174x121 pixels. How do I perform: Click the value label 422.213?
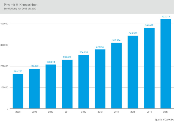[166, 17]
